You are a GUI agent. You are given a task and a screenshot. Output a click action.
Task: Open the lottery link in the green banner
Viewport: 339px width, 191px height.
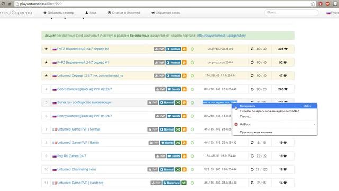pyautogui.click(x=221, y=36)
